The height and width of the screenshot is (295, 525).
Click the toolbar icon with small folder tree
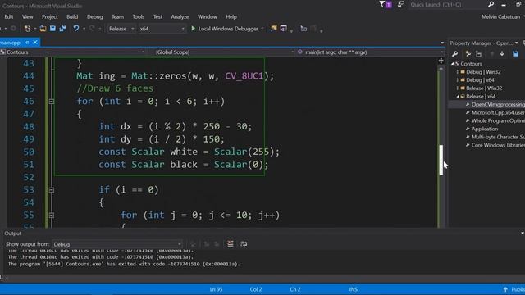(x=304, y=29)
